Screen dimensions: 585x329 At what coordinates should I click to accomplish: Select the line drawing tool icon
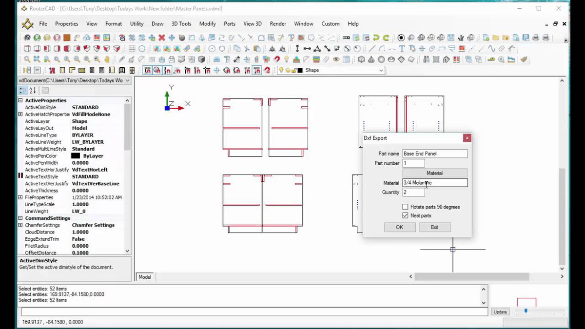(x=372, y=49)
